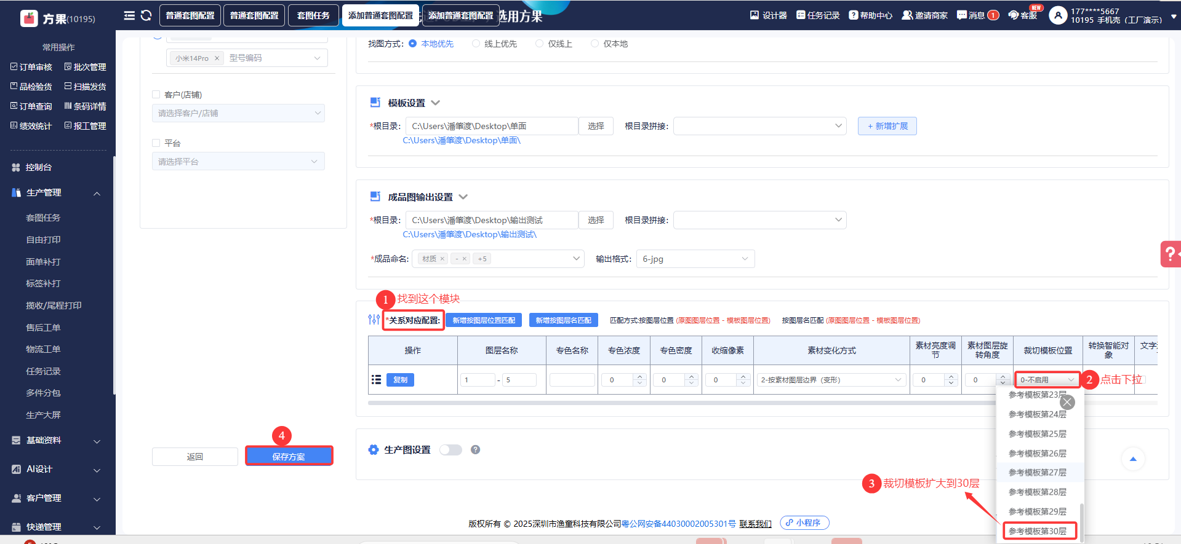Open 根目录拼接 dropdown in 模板设置
The height and width of the screenshot is (544, 1181).
point(760,126)
